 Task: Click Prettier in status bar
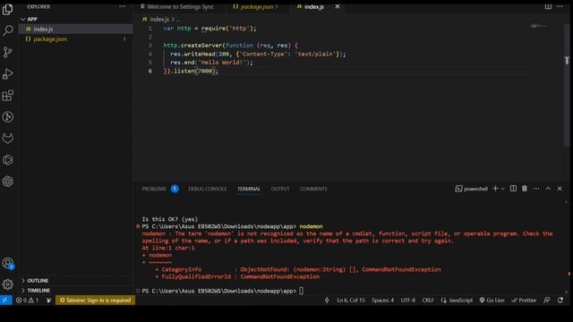point(524,301)
